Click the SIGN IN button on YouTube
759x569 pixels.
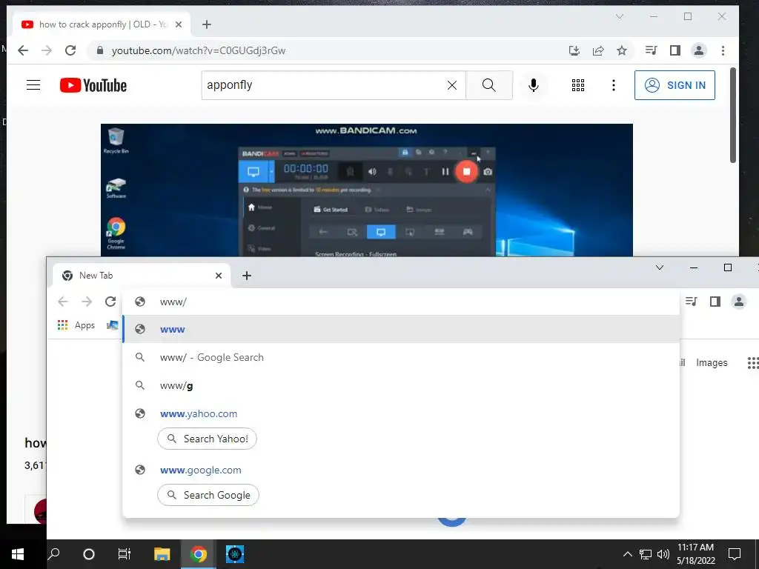[x=675, y=85]
